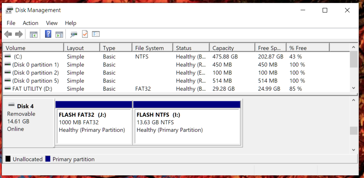
Task: Select the FLASH NTFS (I:) partition block
Action: (x=187, y=123)
